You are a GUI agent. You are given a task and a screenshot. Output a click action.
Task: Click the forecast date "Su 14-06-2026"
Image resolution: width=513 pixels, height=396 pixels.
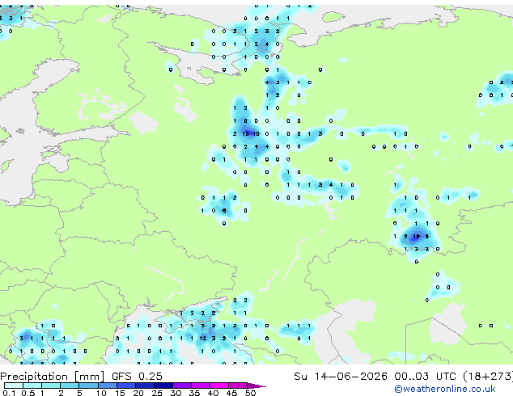click(341, 377)
